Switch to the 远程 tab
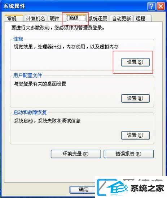 click(142, 18)
